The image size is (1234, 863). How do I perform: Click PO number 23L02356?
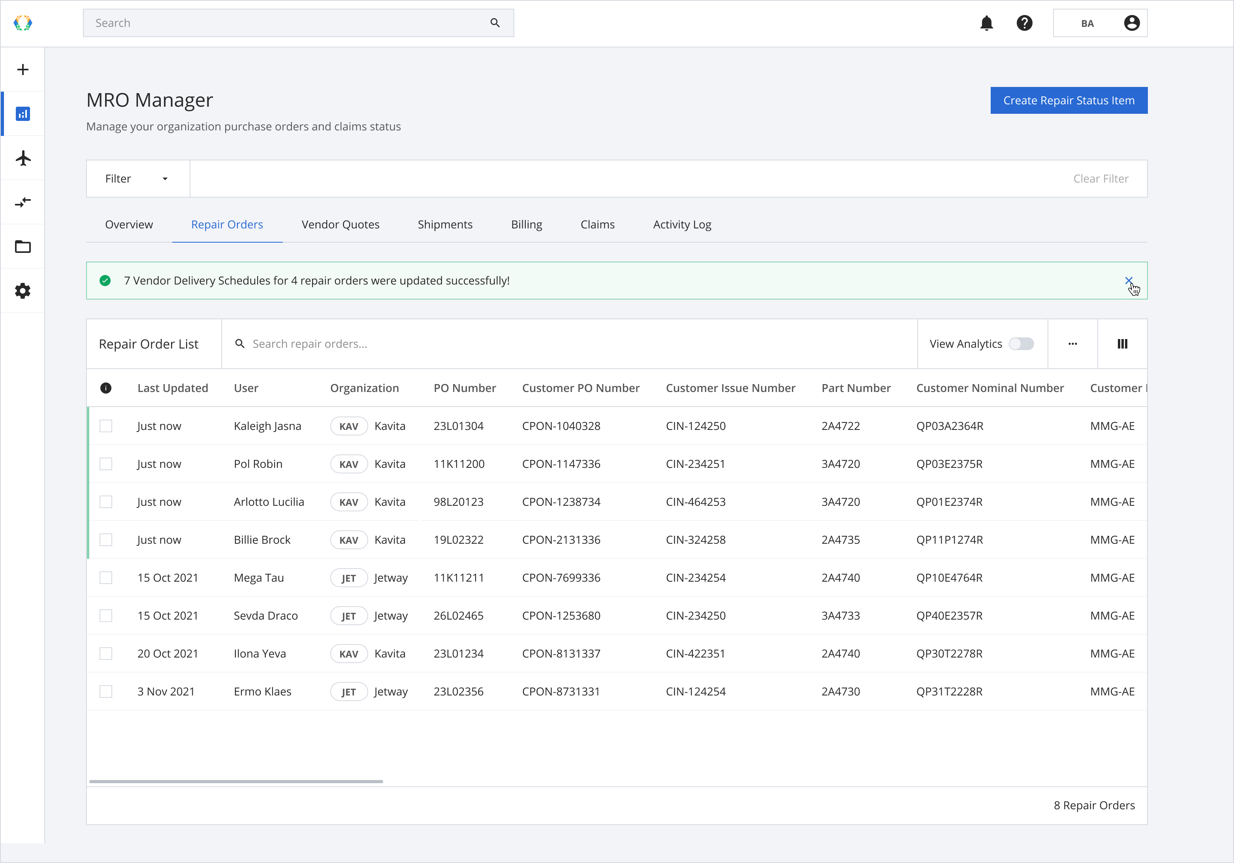[x=459, y=692]
